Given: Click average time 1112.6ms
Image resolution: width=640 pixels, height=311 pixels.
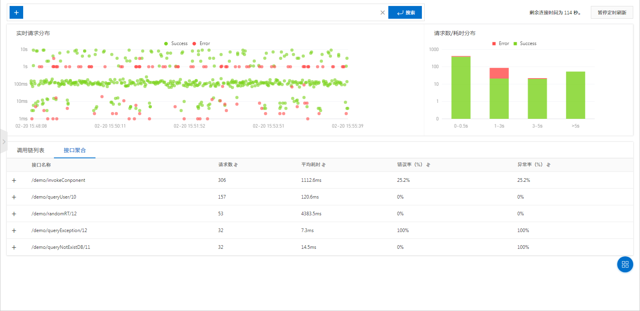Looking at the screenshot, I should point(311,180).
